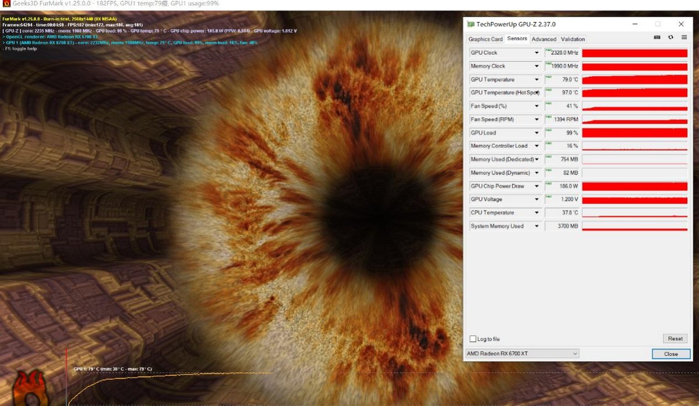Open the AMD Radeon RX 6700 XT selector
Screen dimensions: 699x406
(522, 354)
